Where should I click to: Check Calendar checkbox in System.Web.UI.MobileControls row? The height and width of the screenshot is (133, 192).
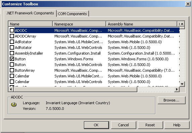coord(12,76)
